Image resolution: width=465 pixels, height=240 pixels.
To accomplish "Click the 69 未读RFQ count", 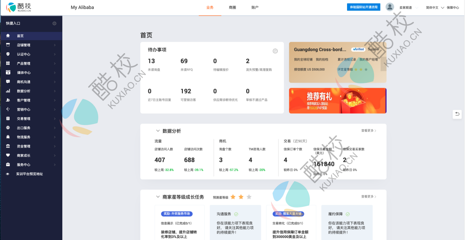I will point(184,61).
